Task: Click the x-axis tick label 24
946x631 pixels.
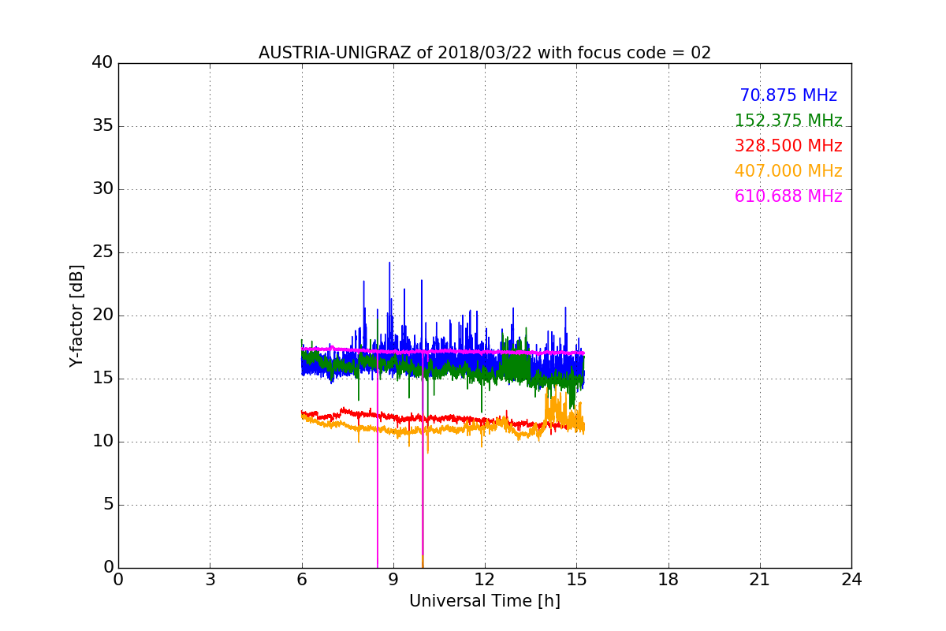Action: pos(851,580)
